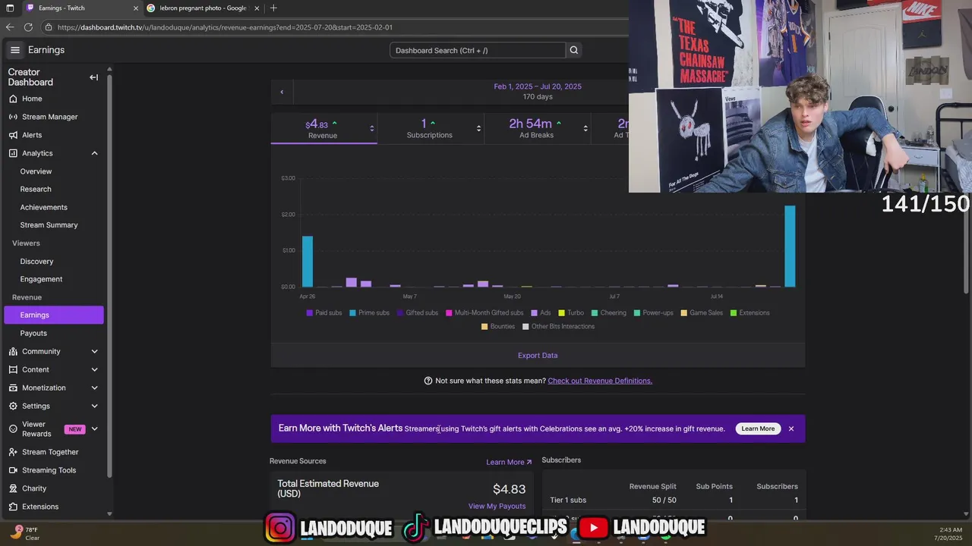Image resolution: width=972 pixels, height=546 pixels.
Task: Click the Content icon in sidebar
Action: [13, 369]
